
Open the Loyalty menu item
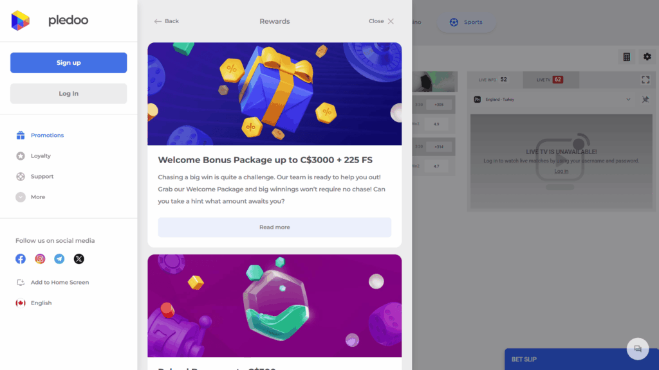41,156
